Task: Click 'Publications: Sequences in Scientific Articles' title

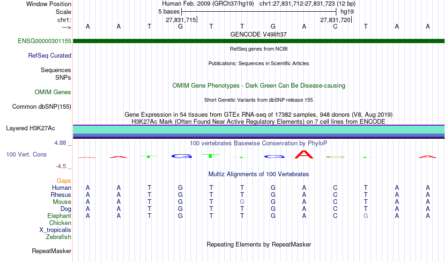Action: 259,63
